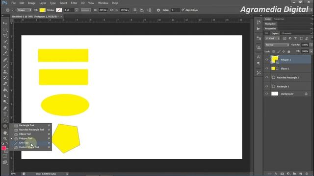Open the Actions panel play icon

(259, 29)
